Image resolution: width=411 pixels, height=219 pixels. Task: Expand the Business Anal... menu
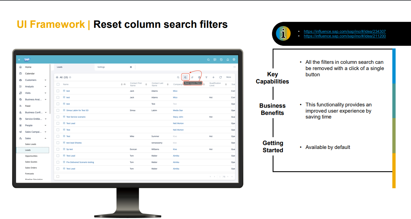[46, 100]
